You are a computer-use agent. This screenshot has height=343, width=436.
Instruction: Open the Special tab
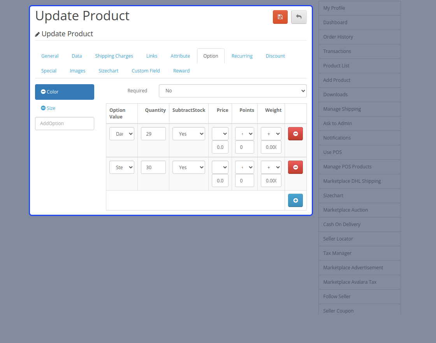click(49, 71)
